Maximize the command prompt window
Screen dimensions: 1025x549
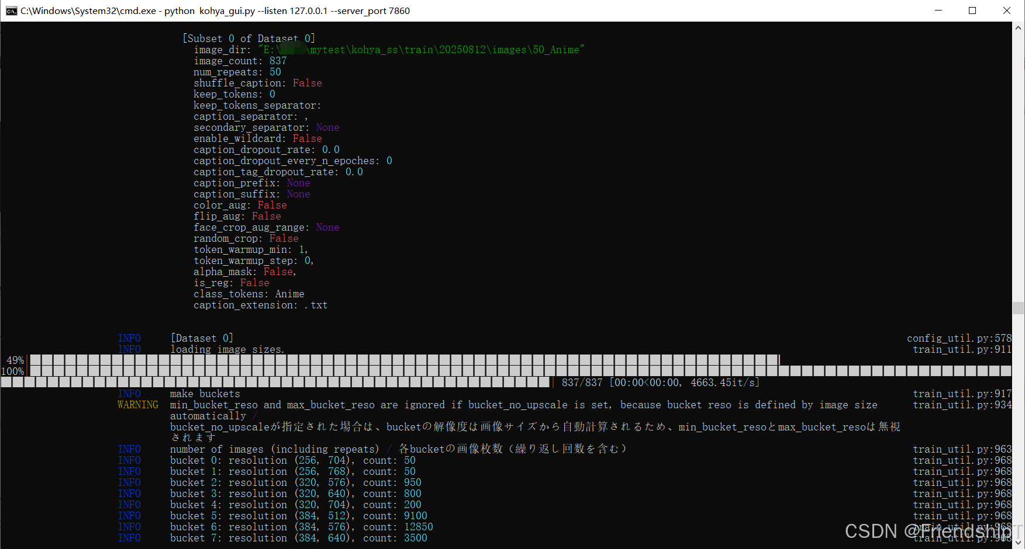(972, 11)
